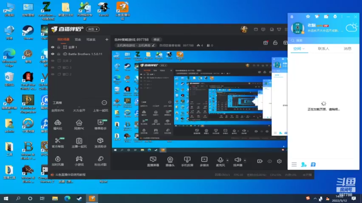Screen dimensions: 362x203
Task: Open the message envelope icon in the title bar
Action: (256, 29)
